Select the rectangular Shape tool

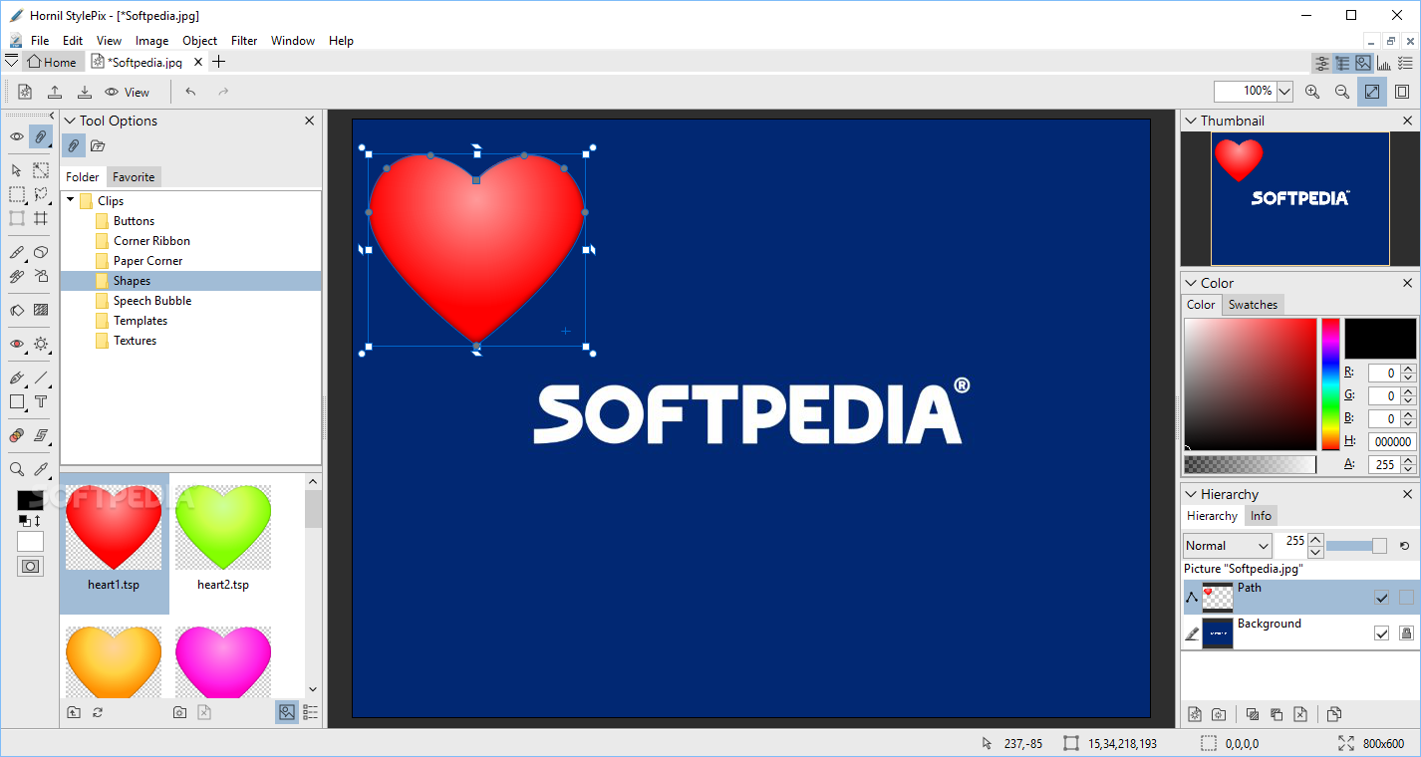(x=17, y=402)
